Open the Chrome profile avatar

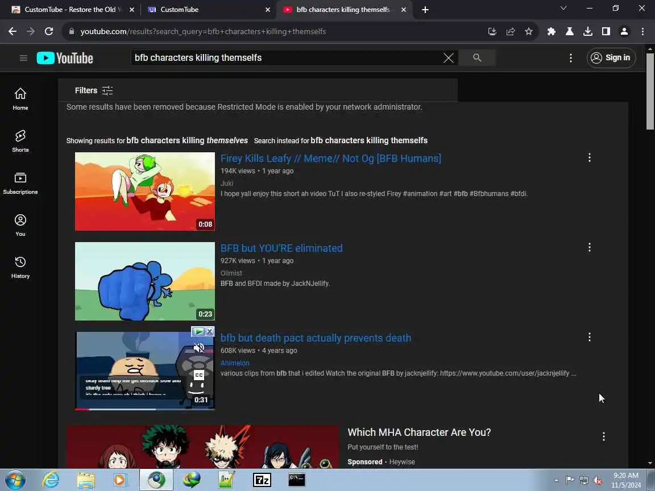[x=624, y=31]
